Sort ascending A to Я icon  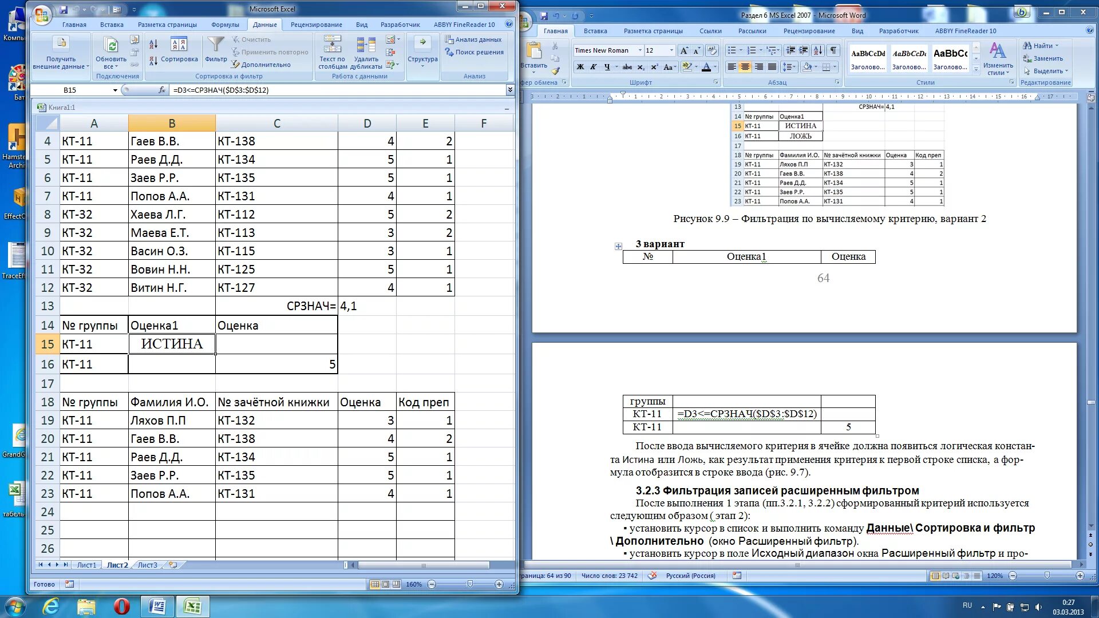[x=153, y=44]
